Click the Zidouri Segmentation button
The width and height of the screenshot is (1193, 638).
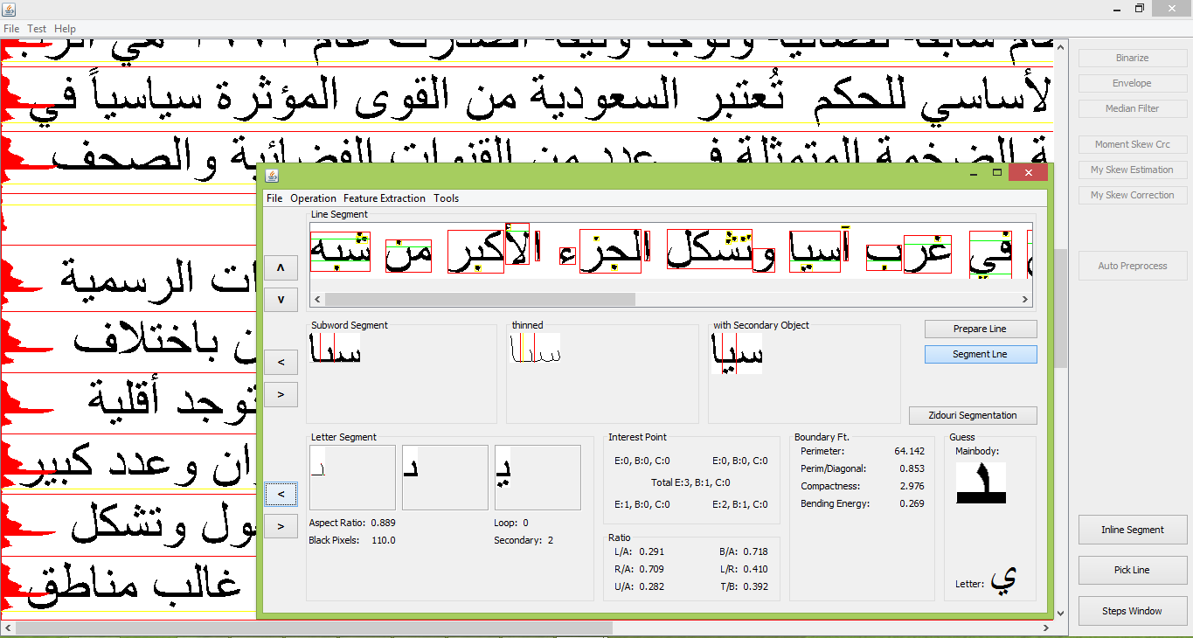coord(972,415)
